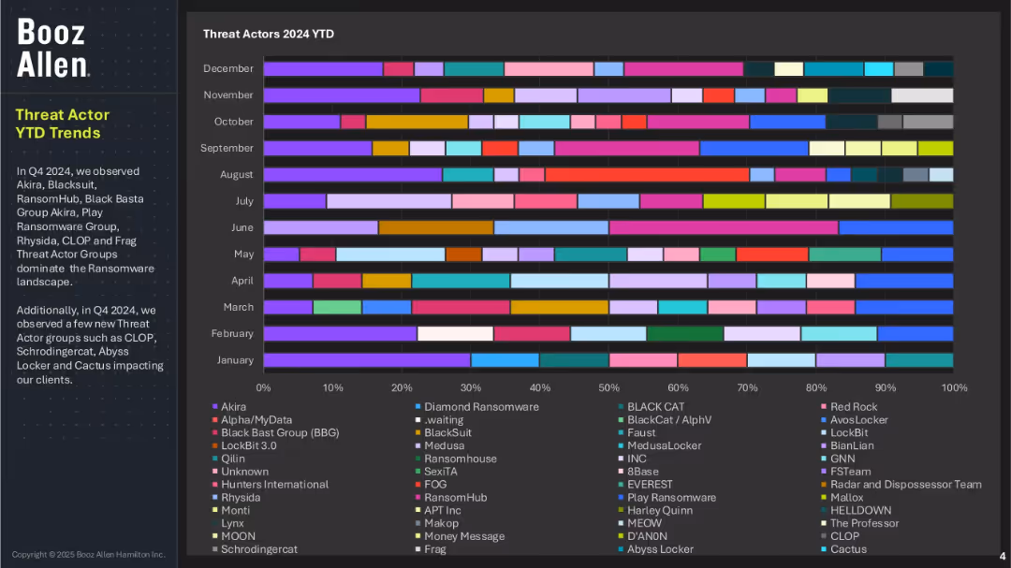
Task: Click the October row label
Action: coord(233,122)
